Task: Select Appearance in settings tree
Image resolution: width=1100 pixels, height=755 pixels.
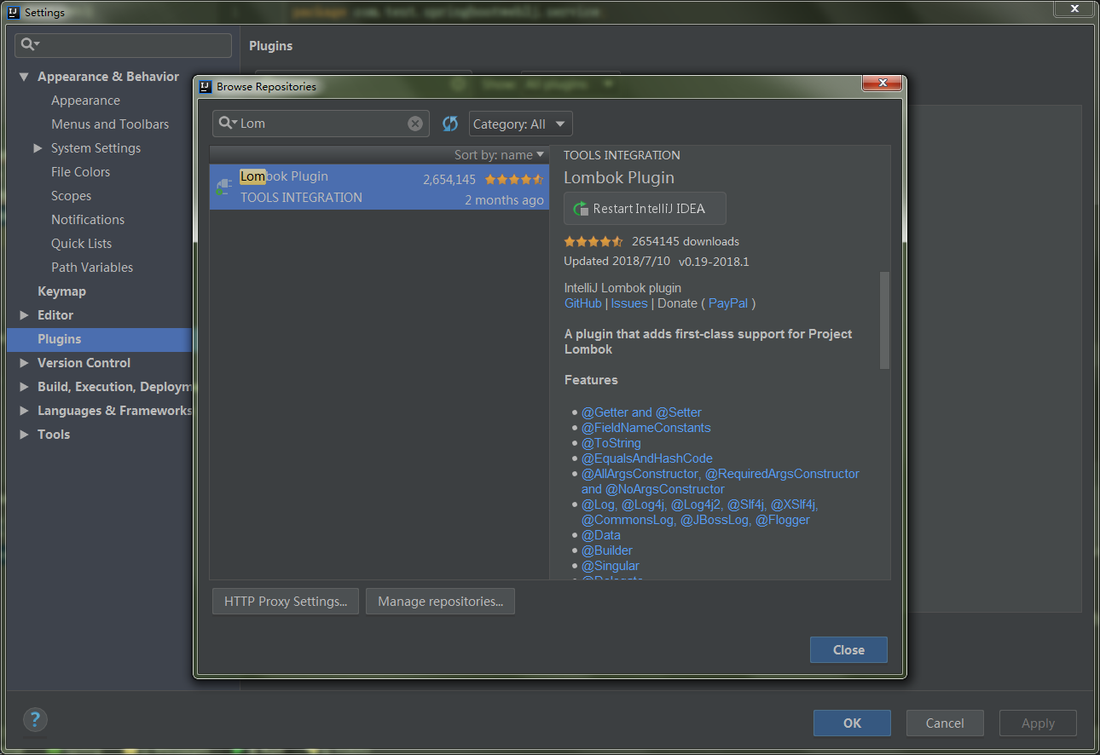Action: coord(85,101)
